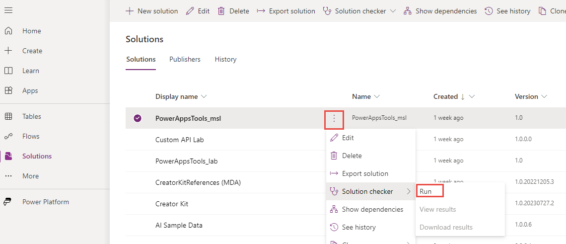The image size is (566, 244).
Task: Click the hamburger menu icon
Action: pos(8,10)
